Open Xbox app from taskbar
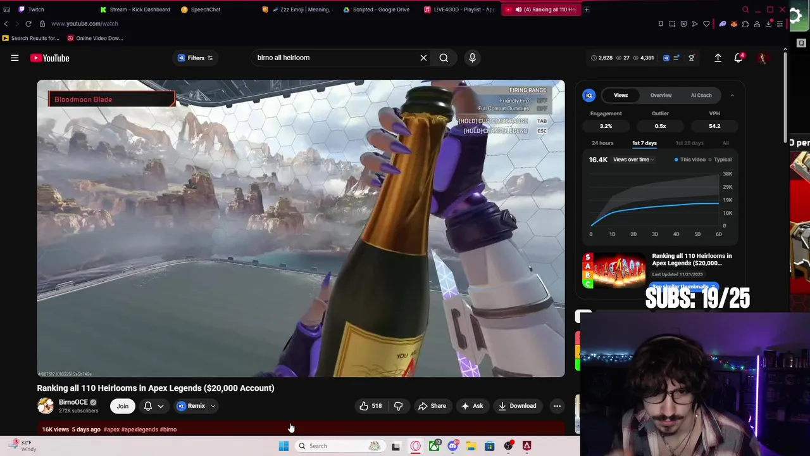 434,446
